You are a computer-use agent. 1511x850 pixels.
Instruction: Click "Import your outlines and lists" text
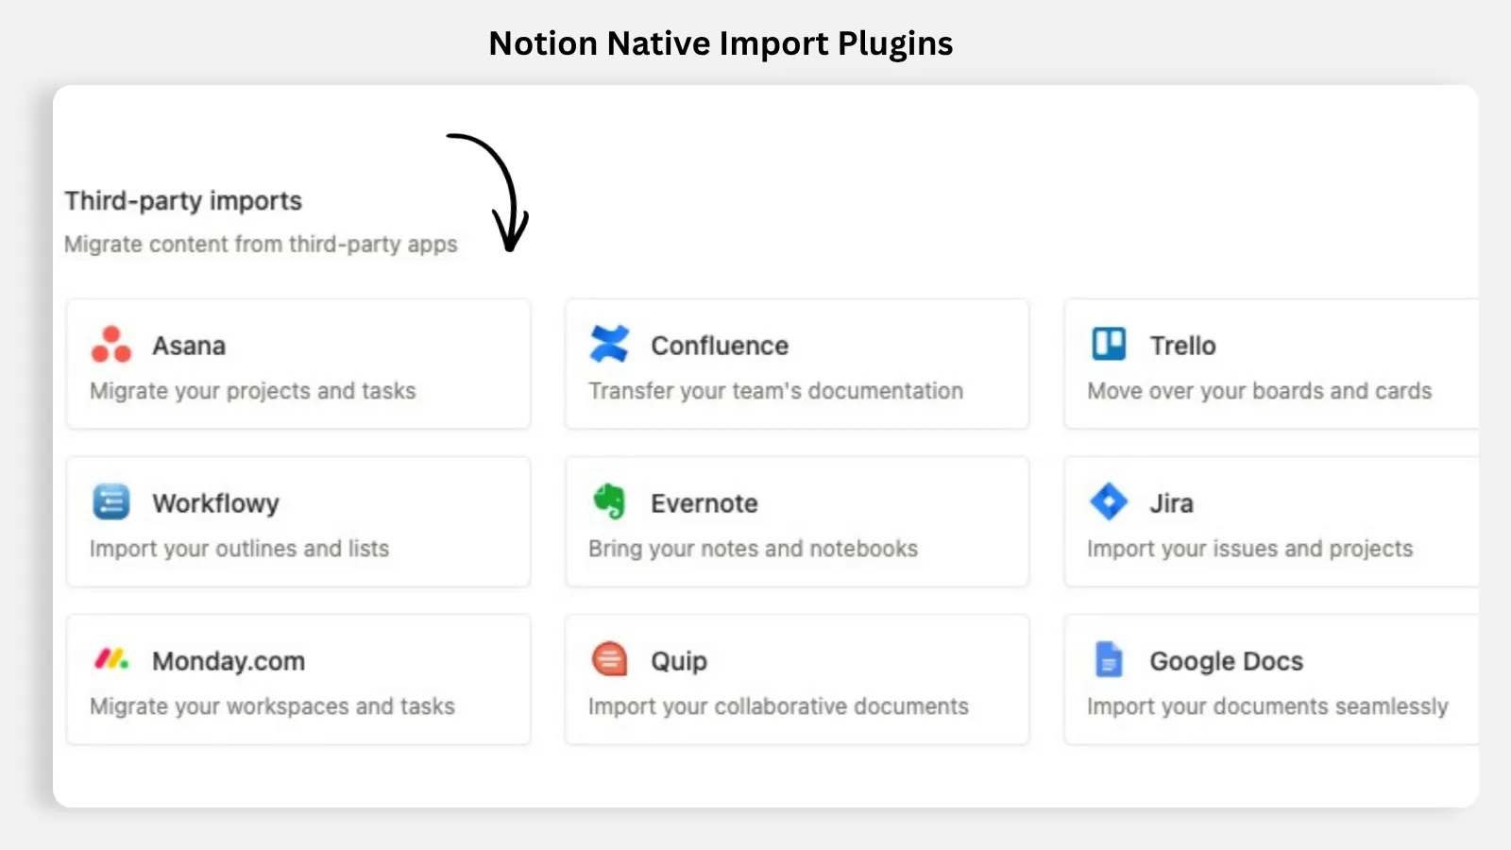pyautogui.click(x=240, y=549)
